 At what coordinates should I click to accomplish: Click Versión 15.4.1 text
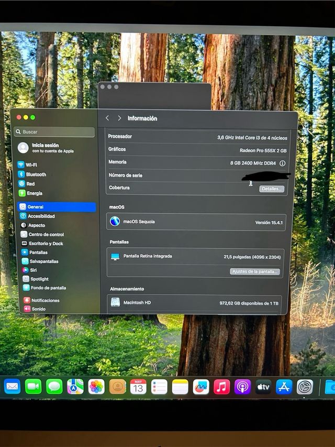pos(269,223)
